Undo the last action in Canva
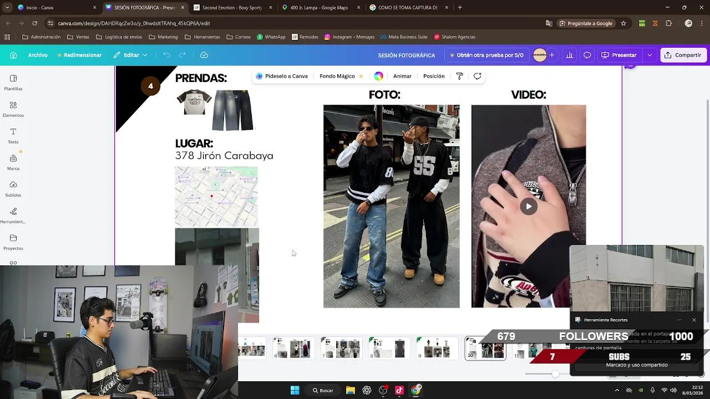 (x=166, y=55)
